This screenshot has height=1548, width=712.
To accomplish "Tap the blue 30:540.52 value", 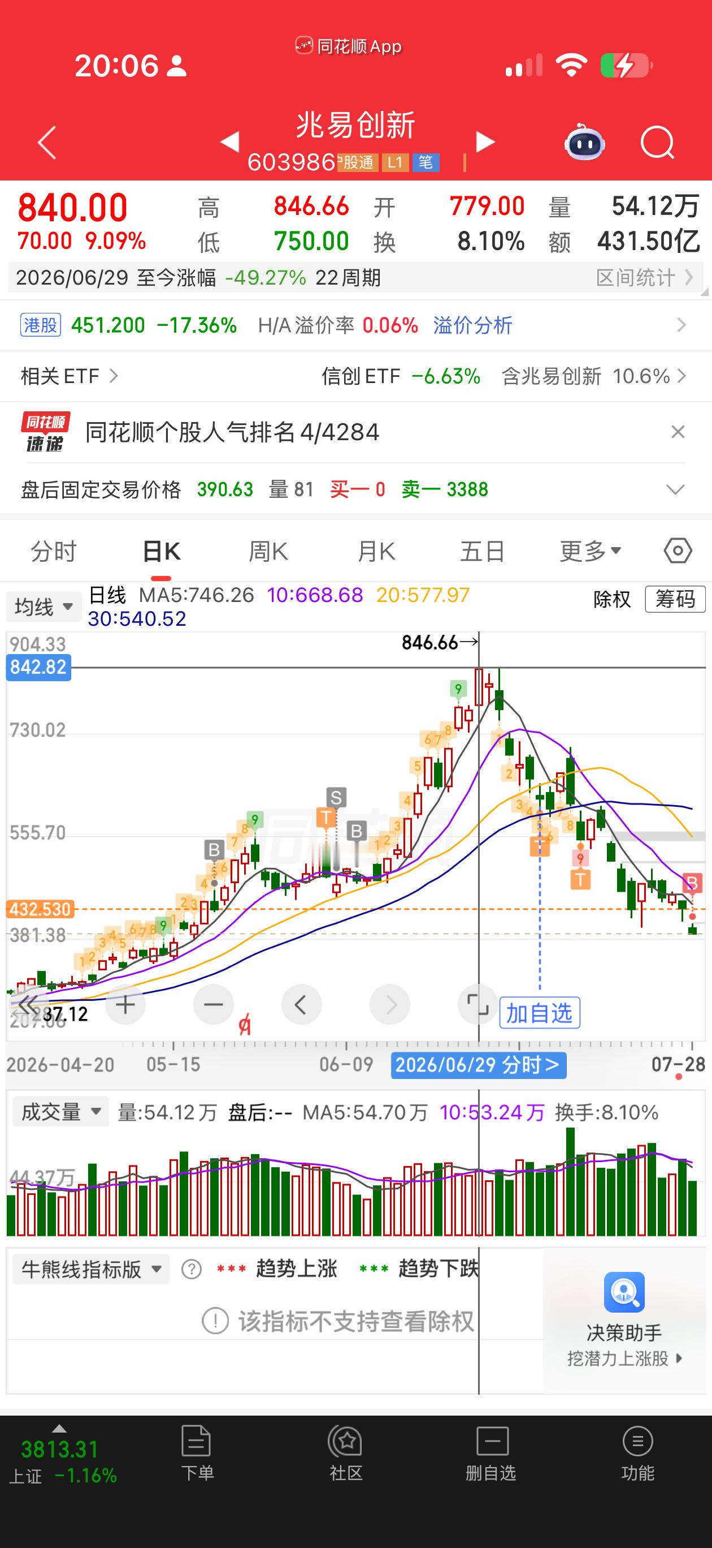I will point(137,618).
